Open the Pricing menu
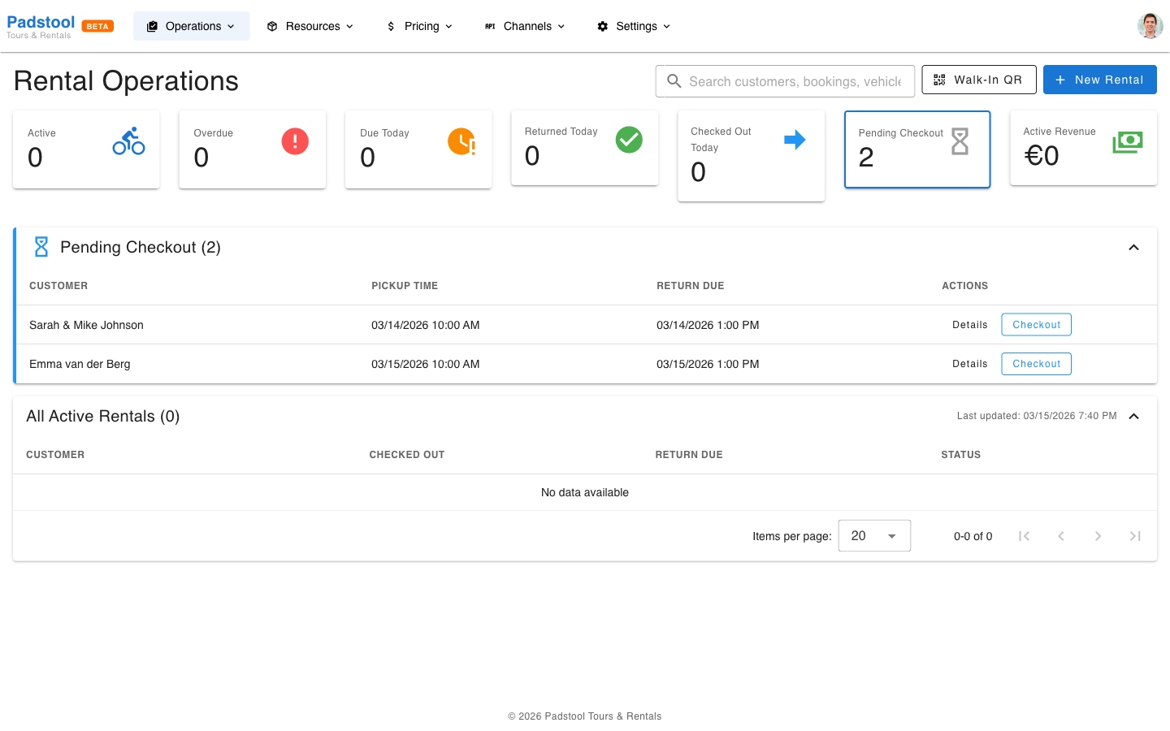 pyautogui.click(x=419, y=26)
